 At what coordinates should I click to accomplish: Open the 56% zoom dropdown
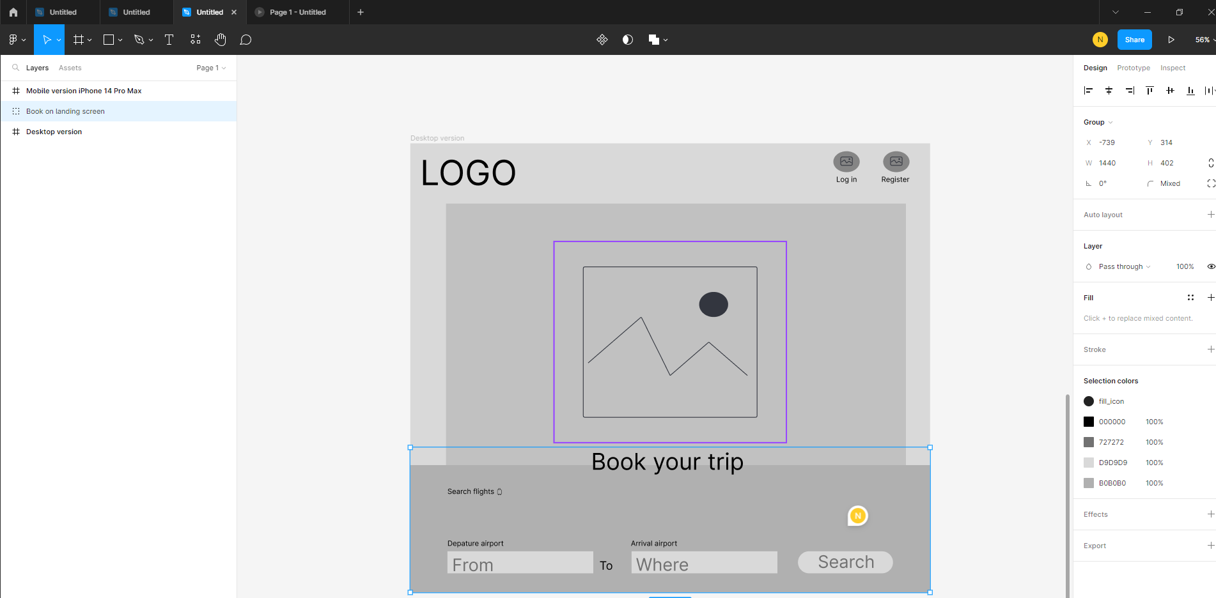click(x=1204, y=40)
